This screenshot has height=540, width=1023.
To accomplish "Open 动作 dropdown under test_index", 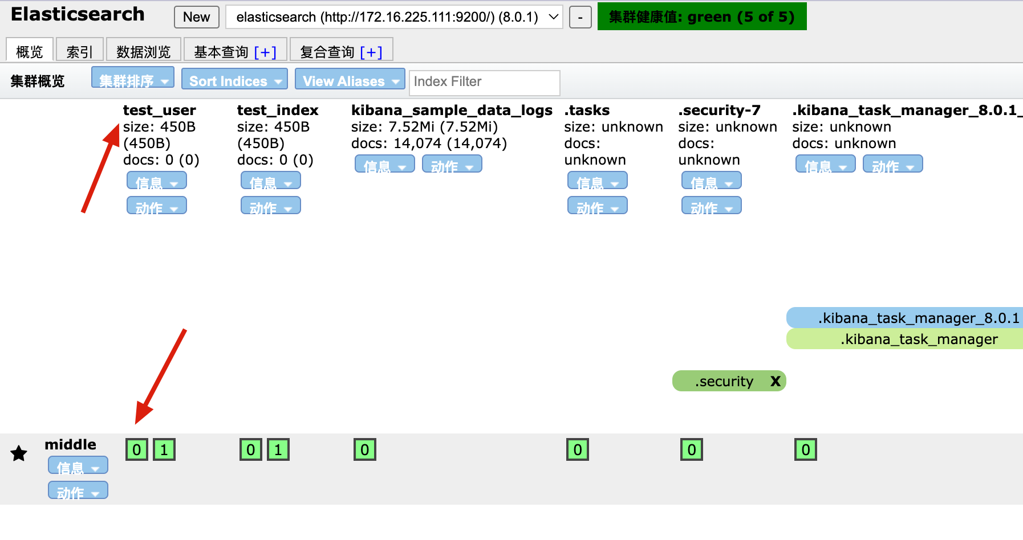I will (271, 206).
